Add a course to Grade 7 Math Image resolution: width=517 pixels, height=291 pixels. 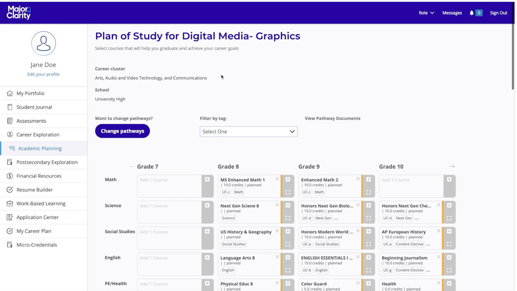click(207, 180)
